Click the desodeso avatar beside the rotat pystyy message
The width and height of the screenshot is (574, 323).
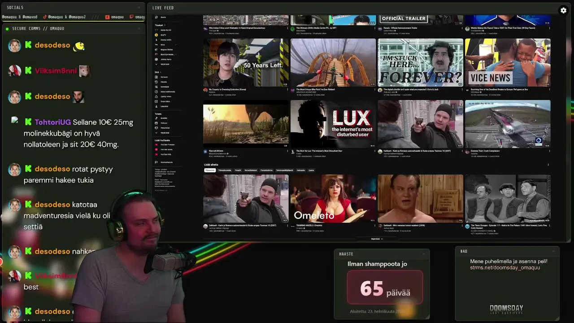coord(14,169)
